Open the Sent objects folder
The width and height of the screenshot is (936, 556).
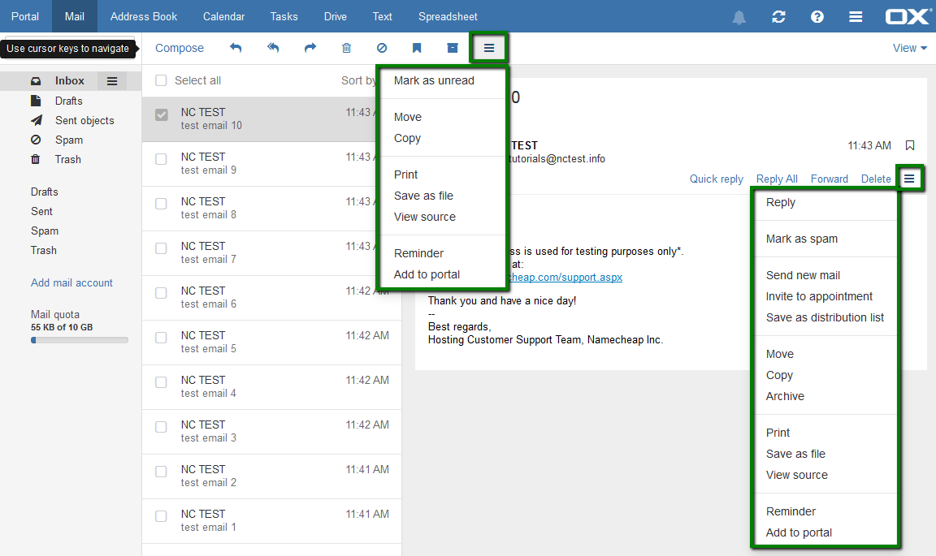[84, 120]
